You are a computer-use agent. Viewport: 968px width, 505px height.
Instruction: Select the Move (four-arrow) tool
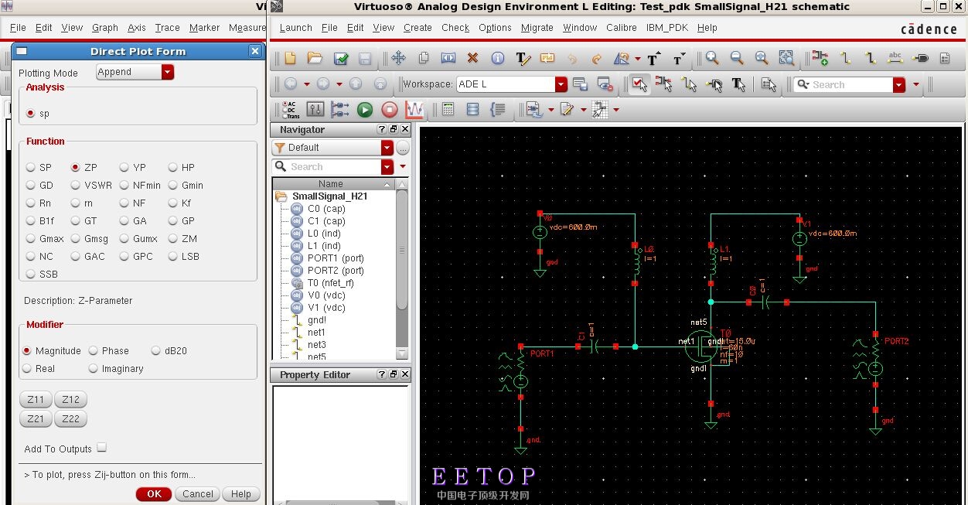tap(398, 58)
